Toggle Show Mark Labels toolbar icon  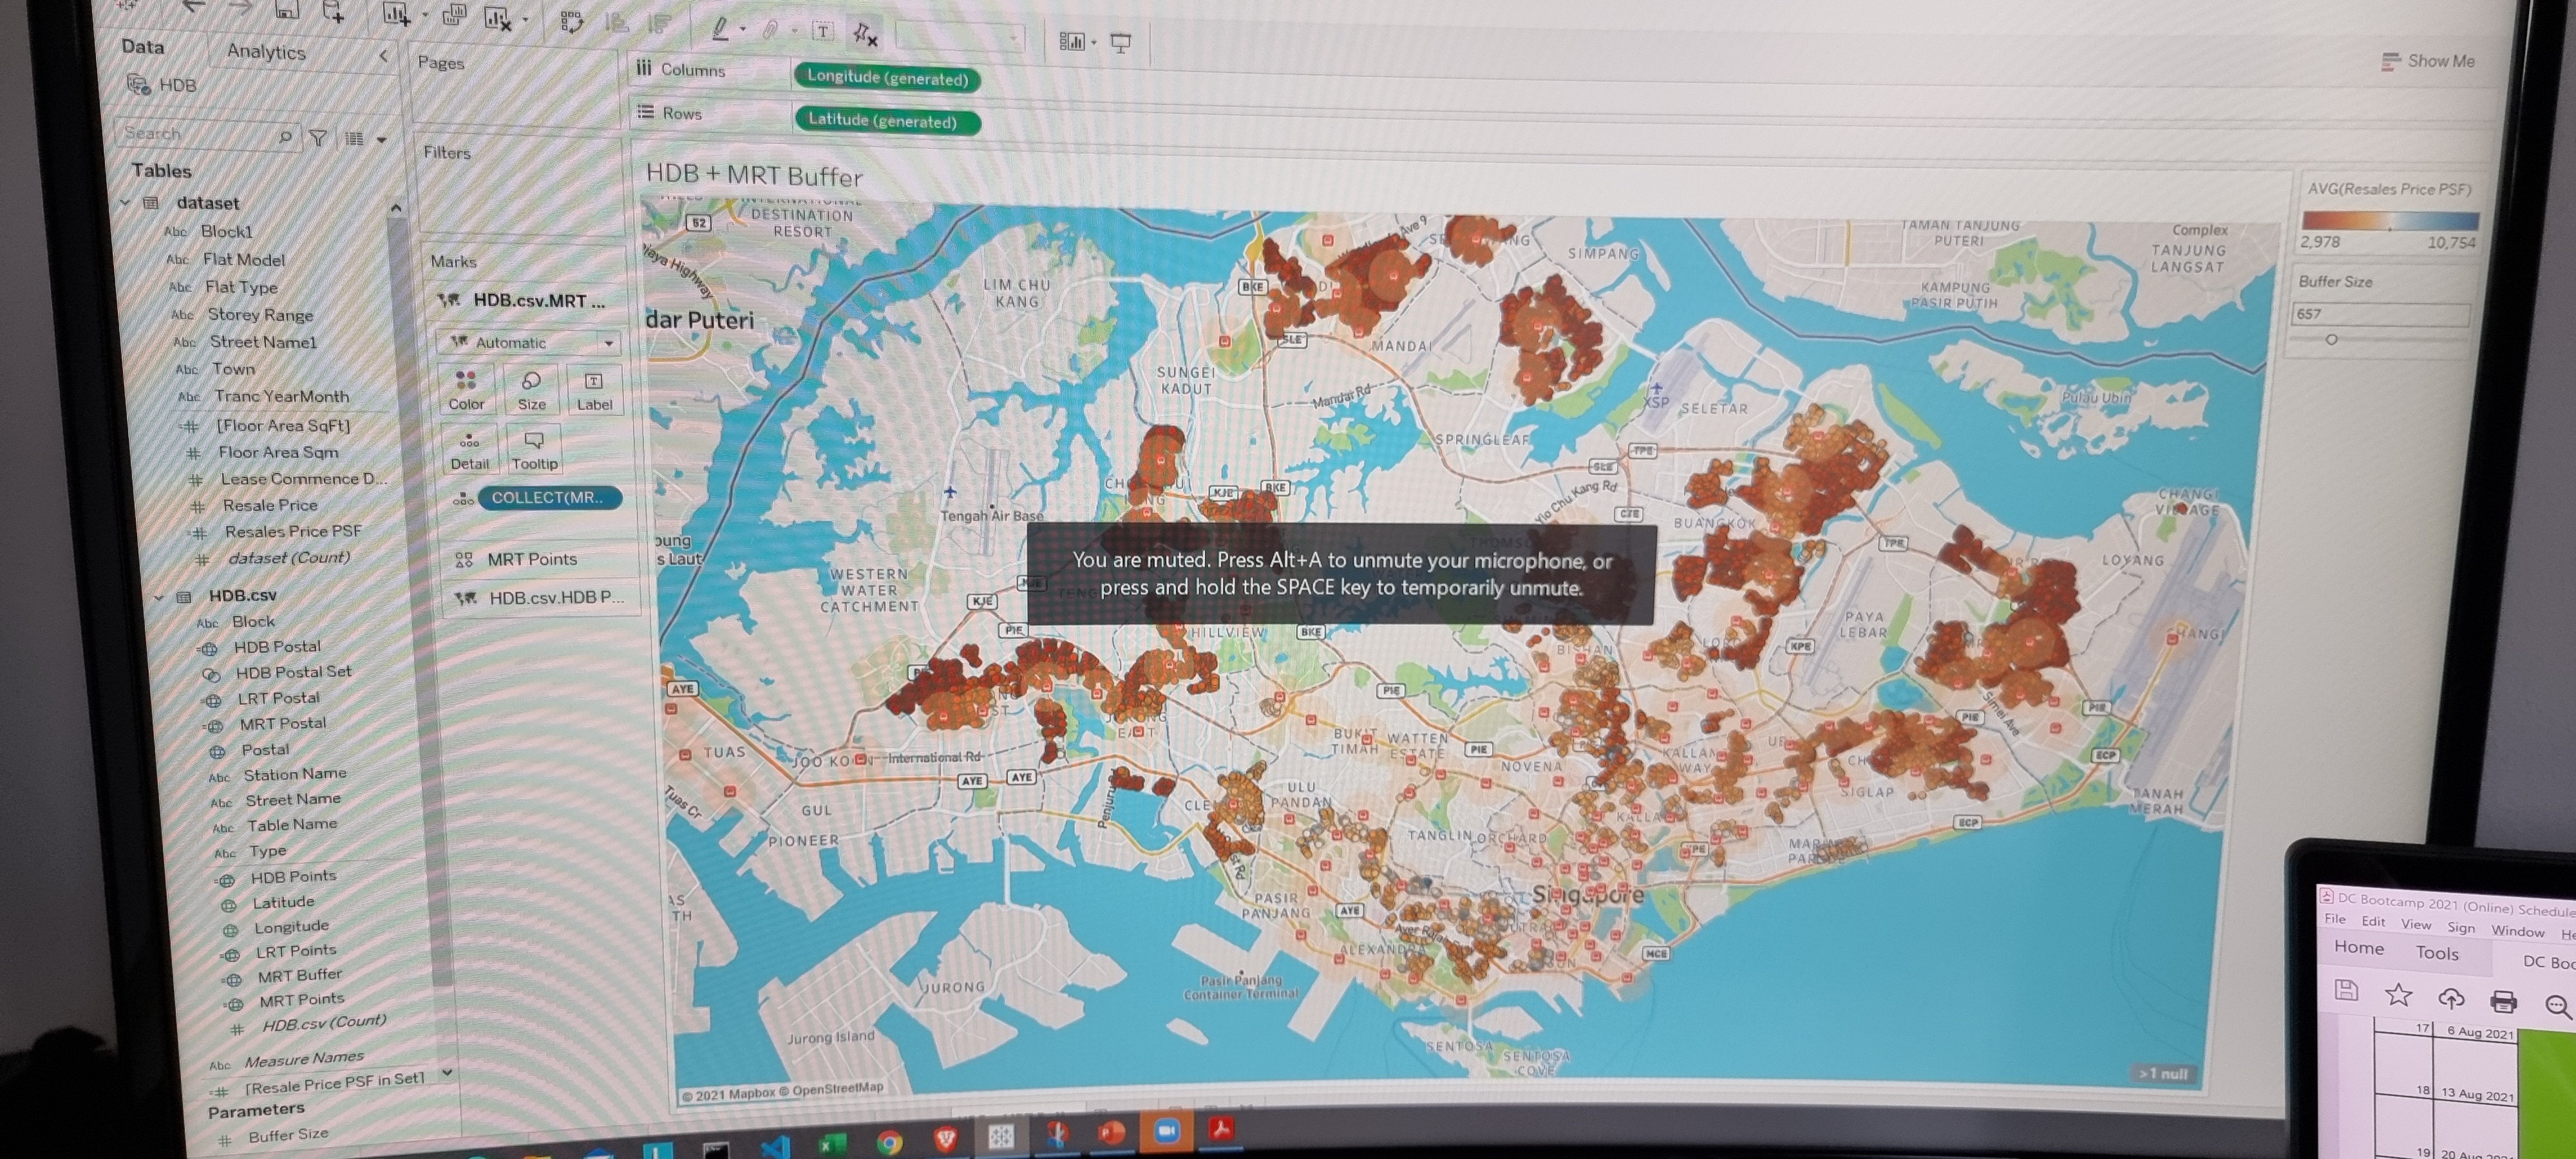coord(822,32)
